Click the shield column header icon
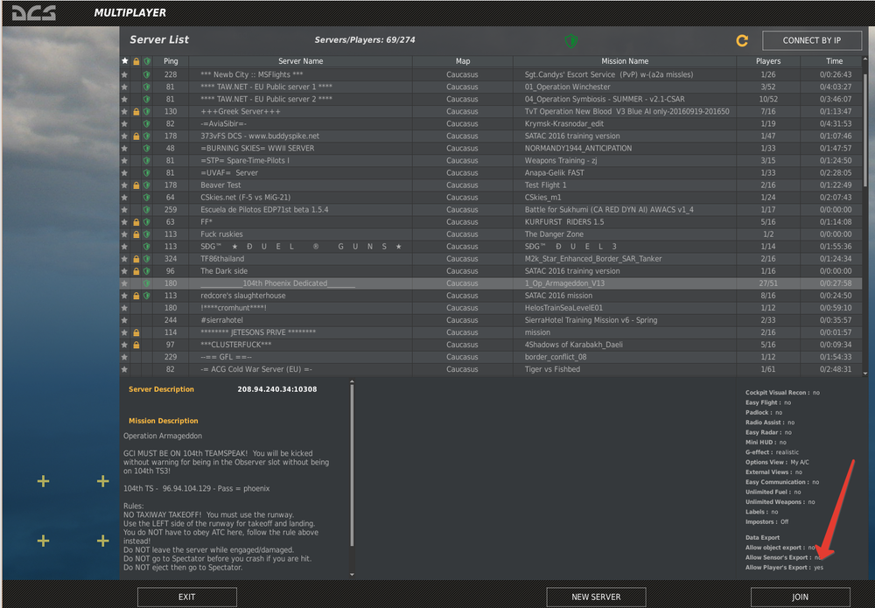875x608 pixels. (x=146, y=61)
